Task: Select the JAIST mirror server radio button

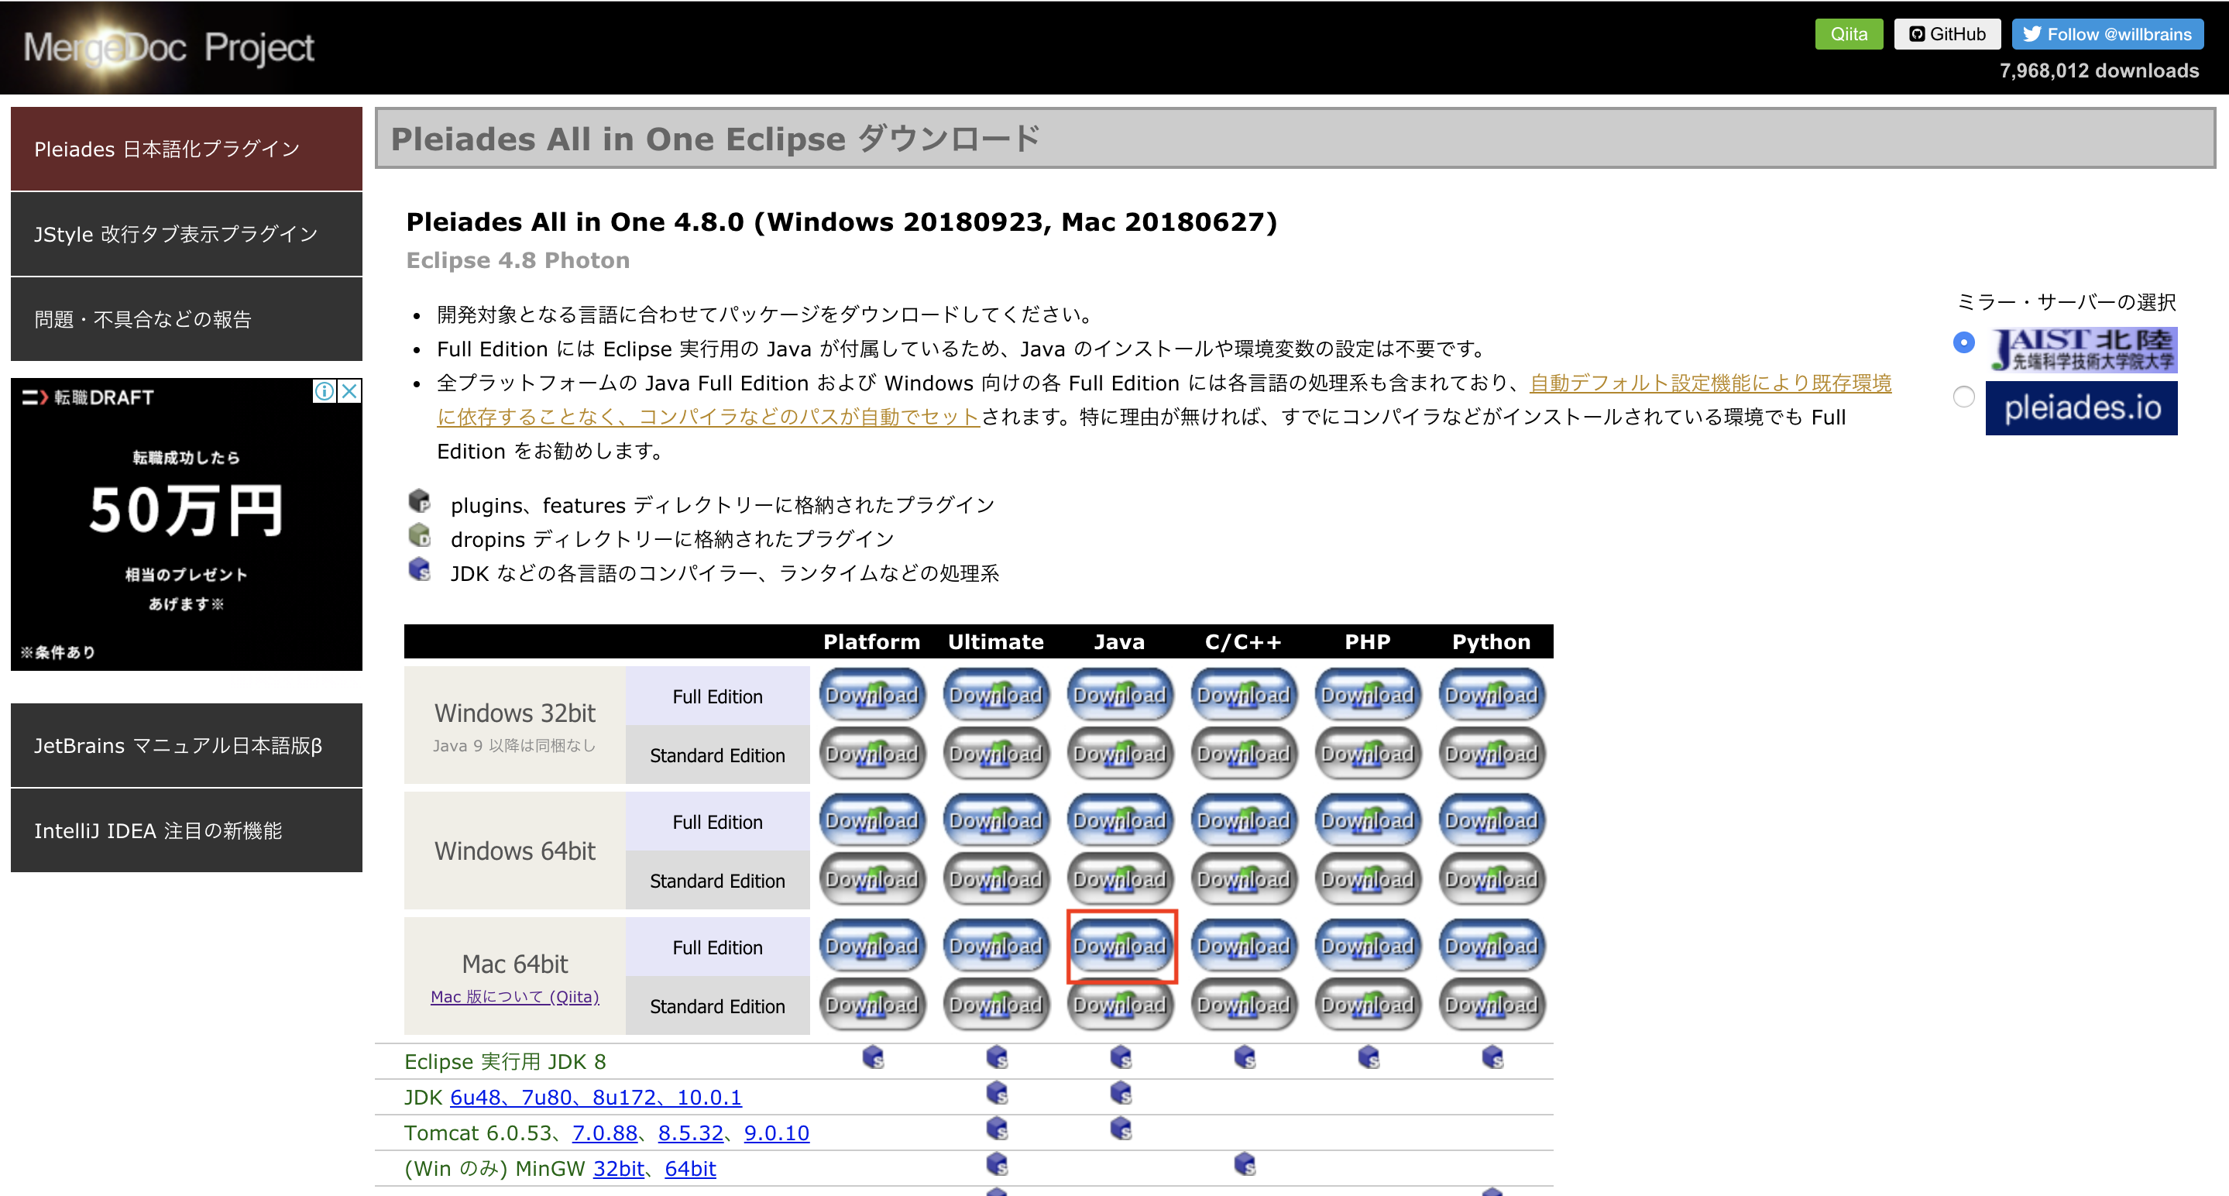Action: (x=1963, y=342)
